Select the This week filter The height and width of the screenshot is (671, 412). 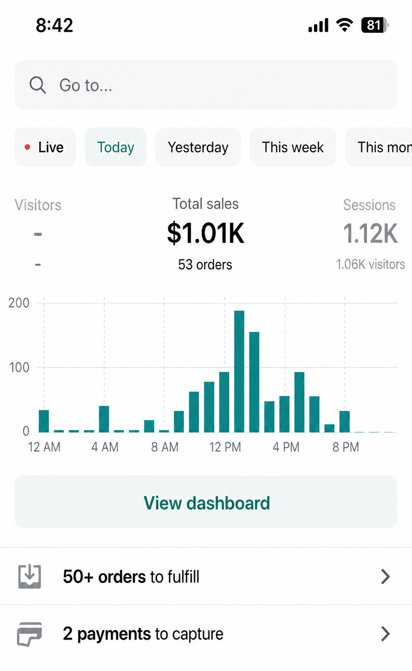point(293,147)
